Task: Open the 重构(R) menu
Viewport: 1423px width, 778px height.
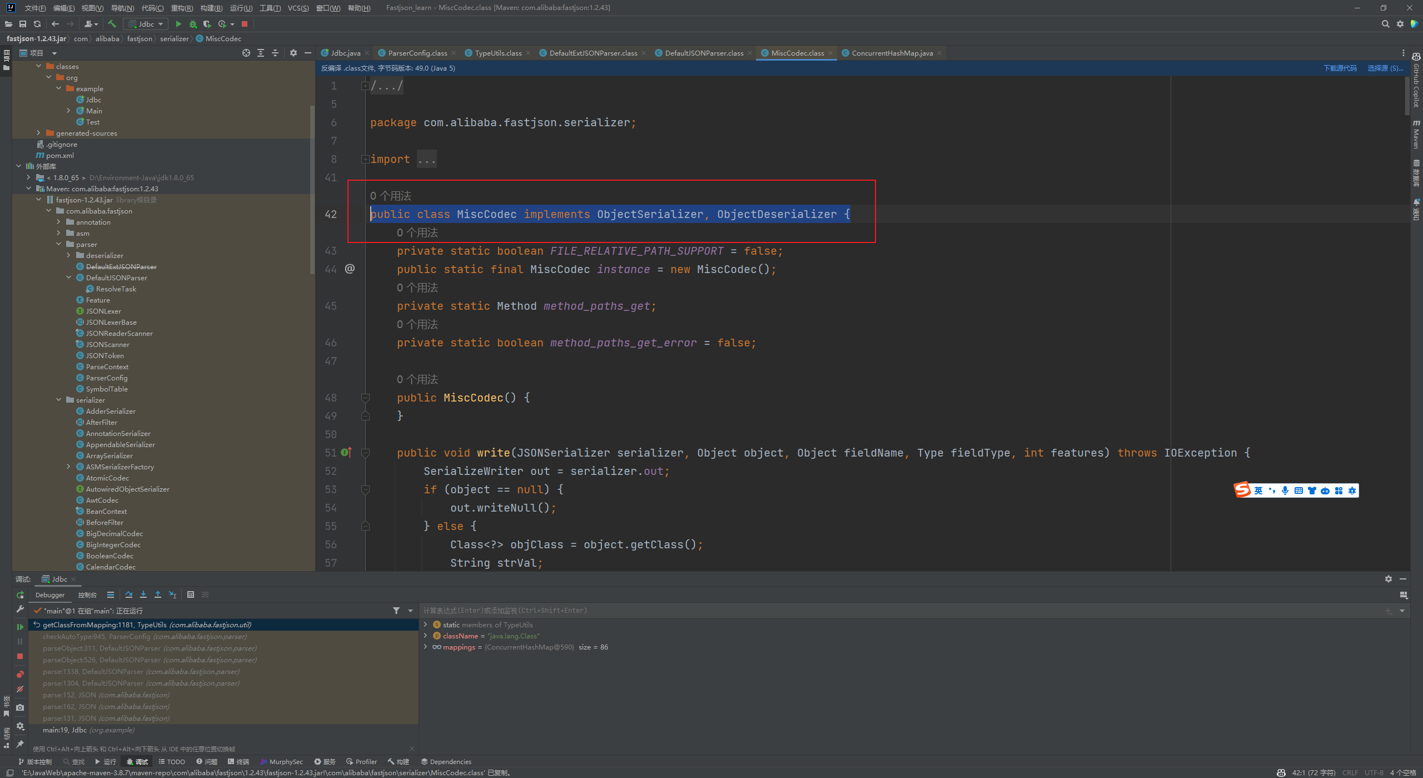Action: tap(182, 8)
